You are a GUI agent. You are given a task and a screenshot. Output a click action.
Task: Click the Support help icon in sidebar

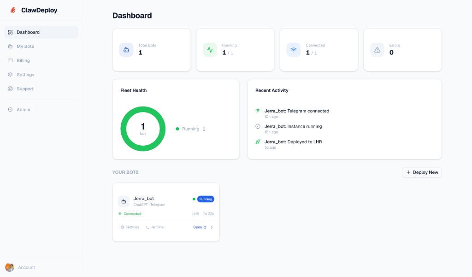tap(10, 88)
